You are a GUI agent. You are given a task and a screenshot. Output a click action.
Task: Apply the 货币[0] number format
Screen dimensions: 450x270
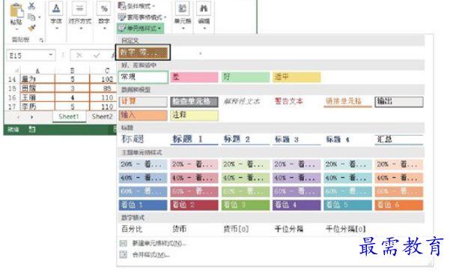(236, 229)
